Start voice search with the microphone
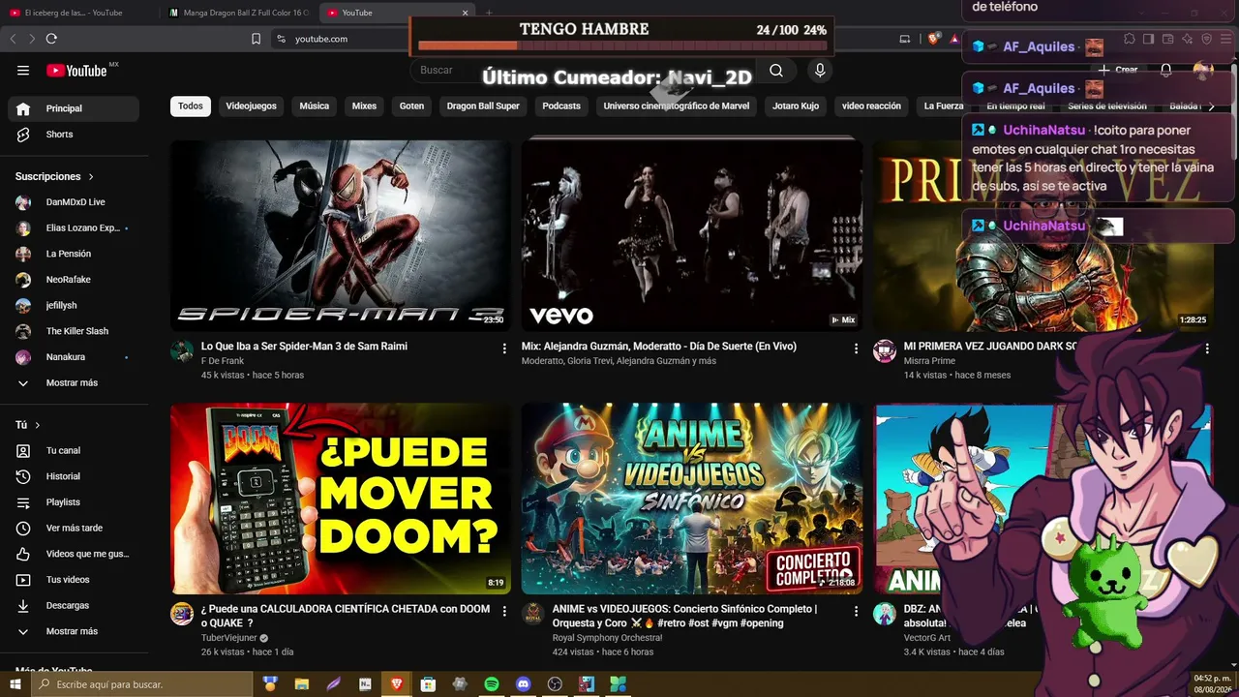 820,71
